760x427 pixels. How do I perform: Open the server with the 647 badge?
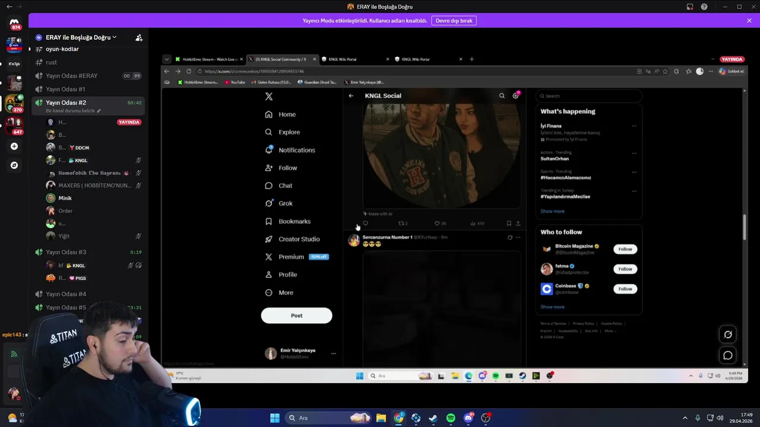coord(14,126)
